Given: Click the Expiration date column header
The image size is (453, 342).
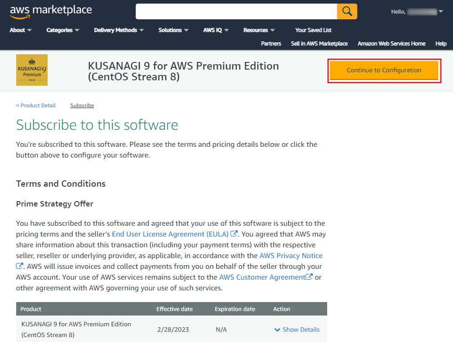Looking at the screenshot, I should [x=235, y=309].
